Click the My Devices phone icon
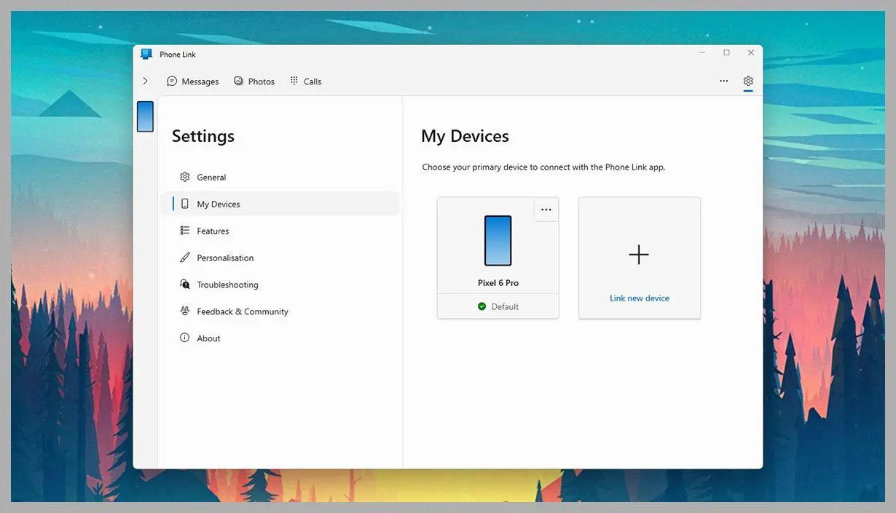The image size is (896, 513). click(x=184, y=204)
